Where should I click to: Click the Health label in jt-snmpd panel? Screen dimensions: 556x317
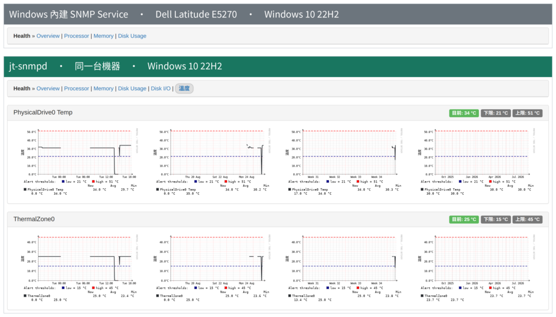(x=22, y=88)
